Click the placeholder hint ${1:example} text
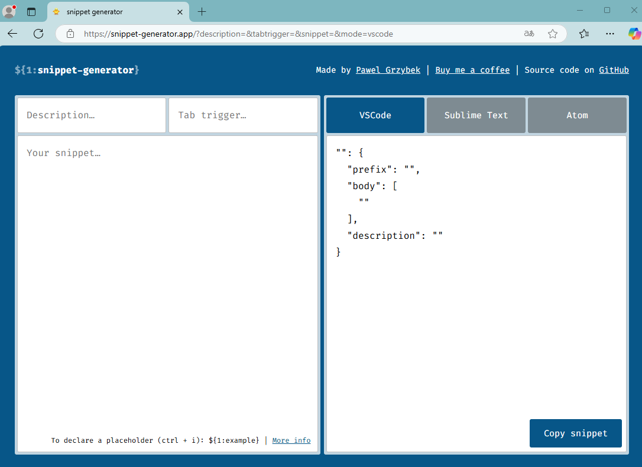Image resolution: width=642 pixels, height=467 pixels. click(x=234, y=440)
